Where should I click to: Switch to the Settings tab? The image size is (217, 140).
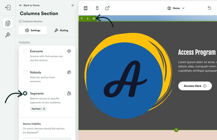tap(33, 30)
